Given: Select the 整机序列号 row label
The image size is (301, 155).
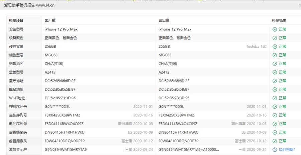Looking at the screenshot, I should click(x=18, y=107).
